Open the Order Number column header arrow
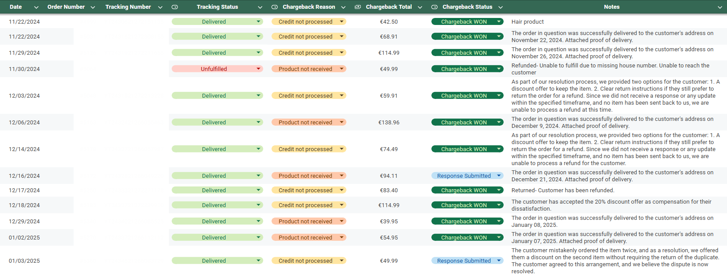The height and width of the screenshot is (275, 727). pyautogui.click(x=93, y=7)
